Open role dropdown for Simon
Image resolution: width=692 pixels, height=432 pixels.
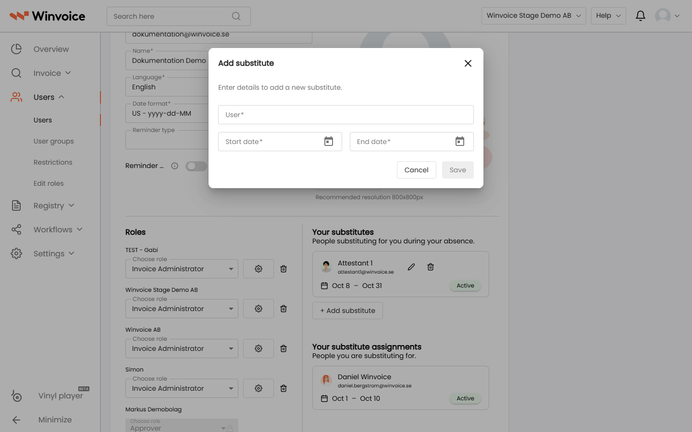click(182, 388)
